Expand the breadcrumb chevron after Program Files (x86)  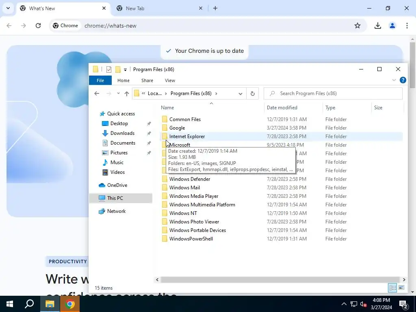click(216, 93)
